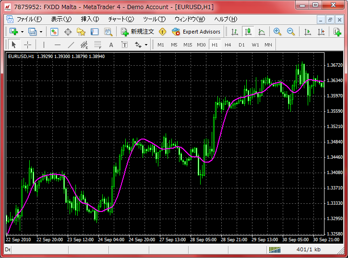Select the cursor arrow tool
348x258 pixels.
tap(14, 45)
